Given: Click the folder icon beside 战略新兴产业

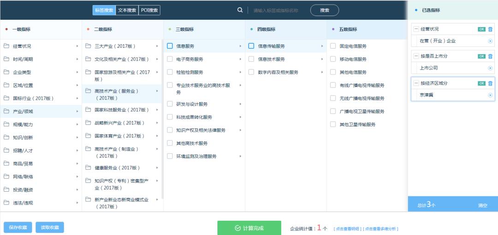Looking at the screenshot, I should coord(88,123).
